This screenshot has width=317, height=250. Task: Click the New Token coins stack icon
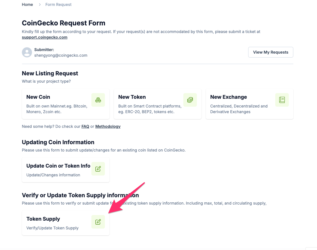[190, 100]
